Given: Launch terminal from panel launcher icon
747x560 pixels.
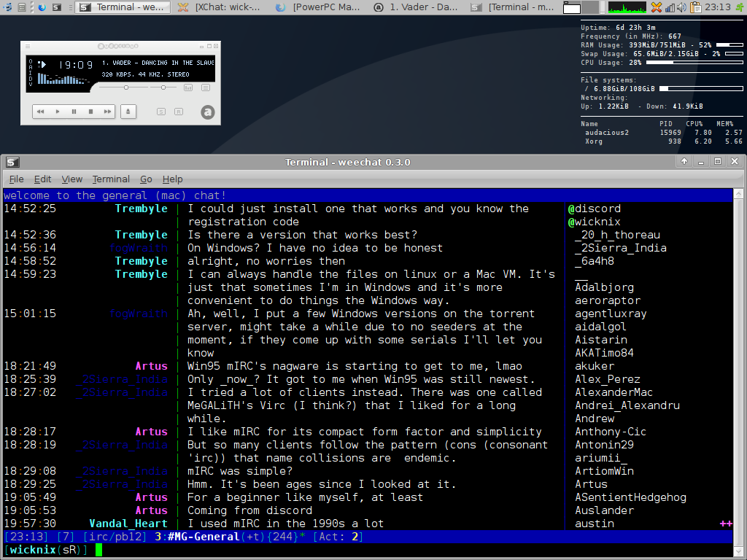Looking at the screenshot, I should click(57, 7).
